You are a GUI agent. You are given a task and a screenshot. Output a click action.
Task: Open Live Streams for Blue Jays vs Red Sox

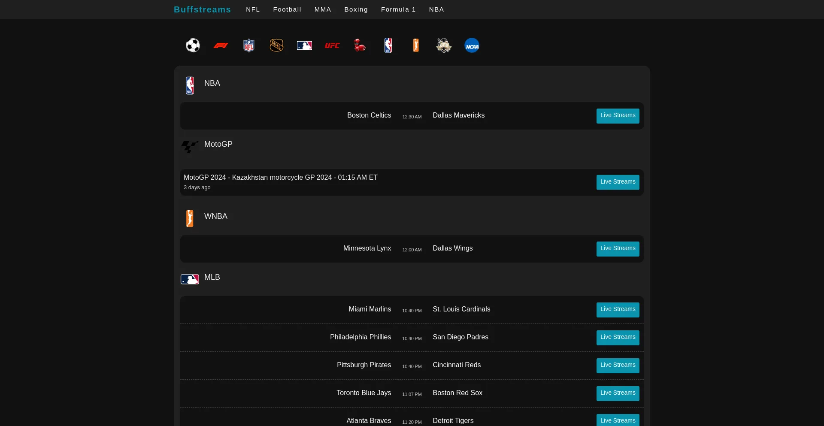[618, 393]
